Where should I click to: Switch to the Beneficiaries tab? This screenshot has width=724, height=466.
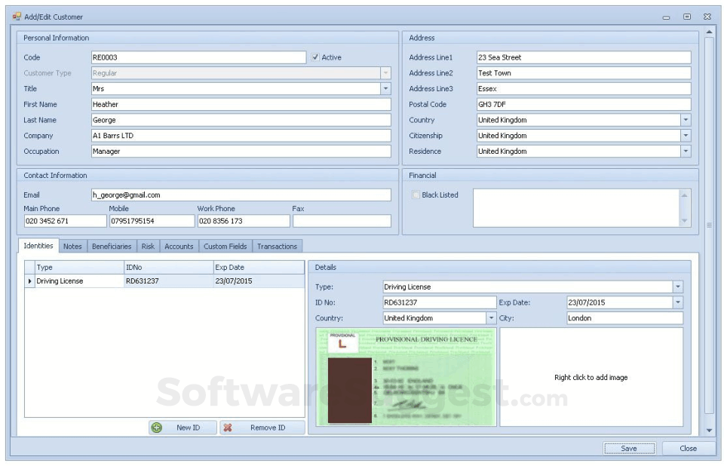tap(112, 246)
